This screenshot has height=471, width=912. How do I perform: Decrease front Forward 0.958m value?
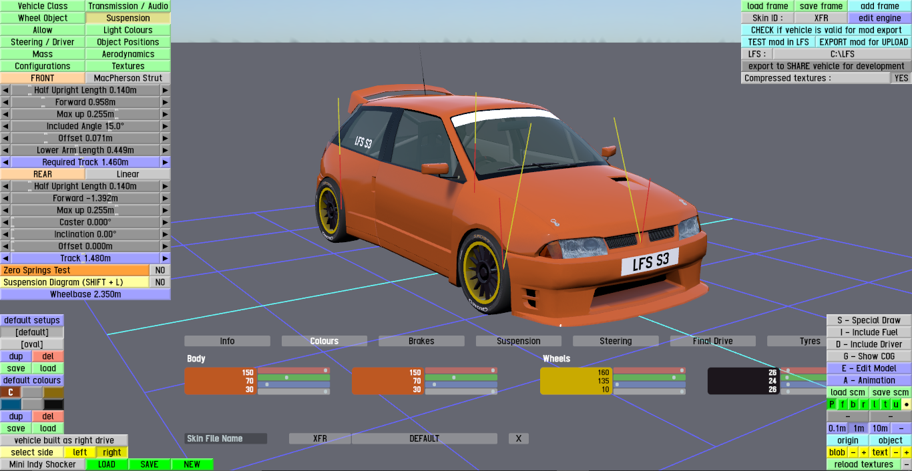point(5,102)
